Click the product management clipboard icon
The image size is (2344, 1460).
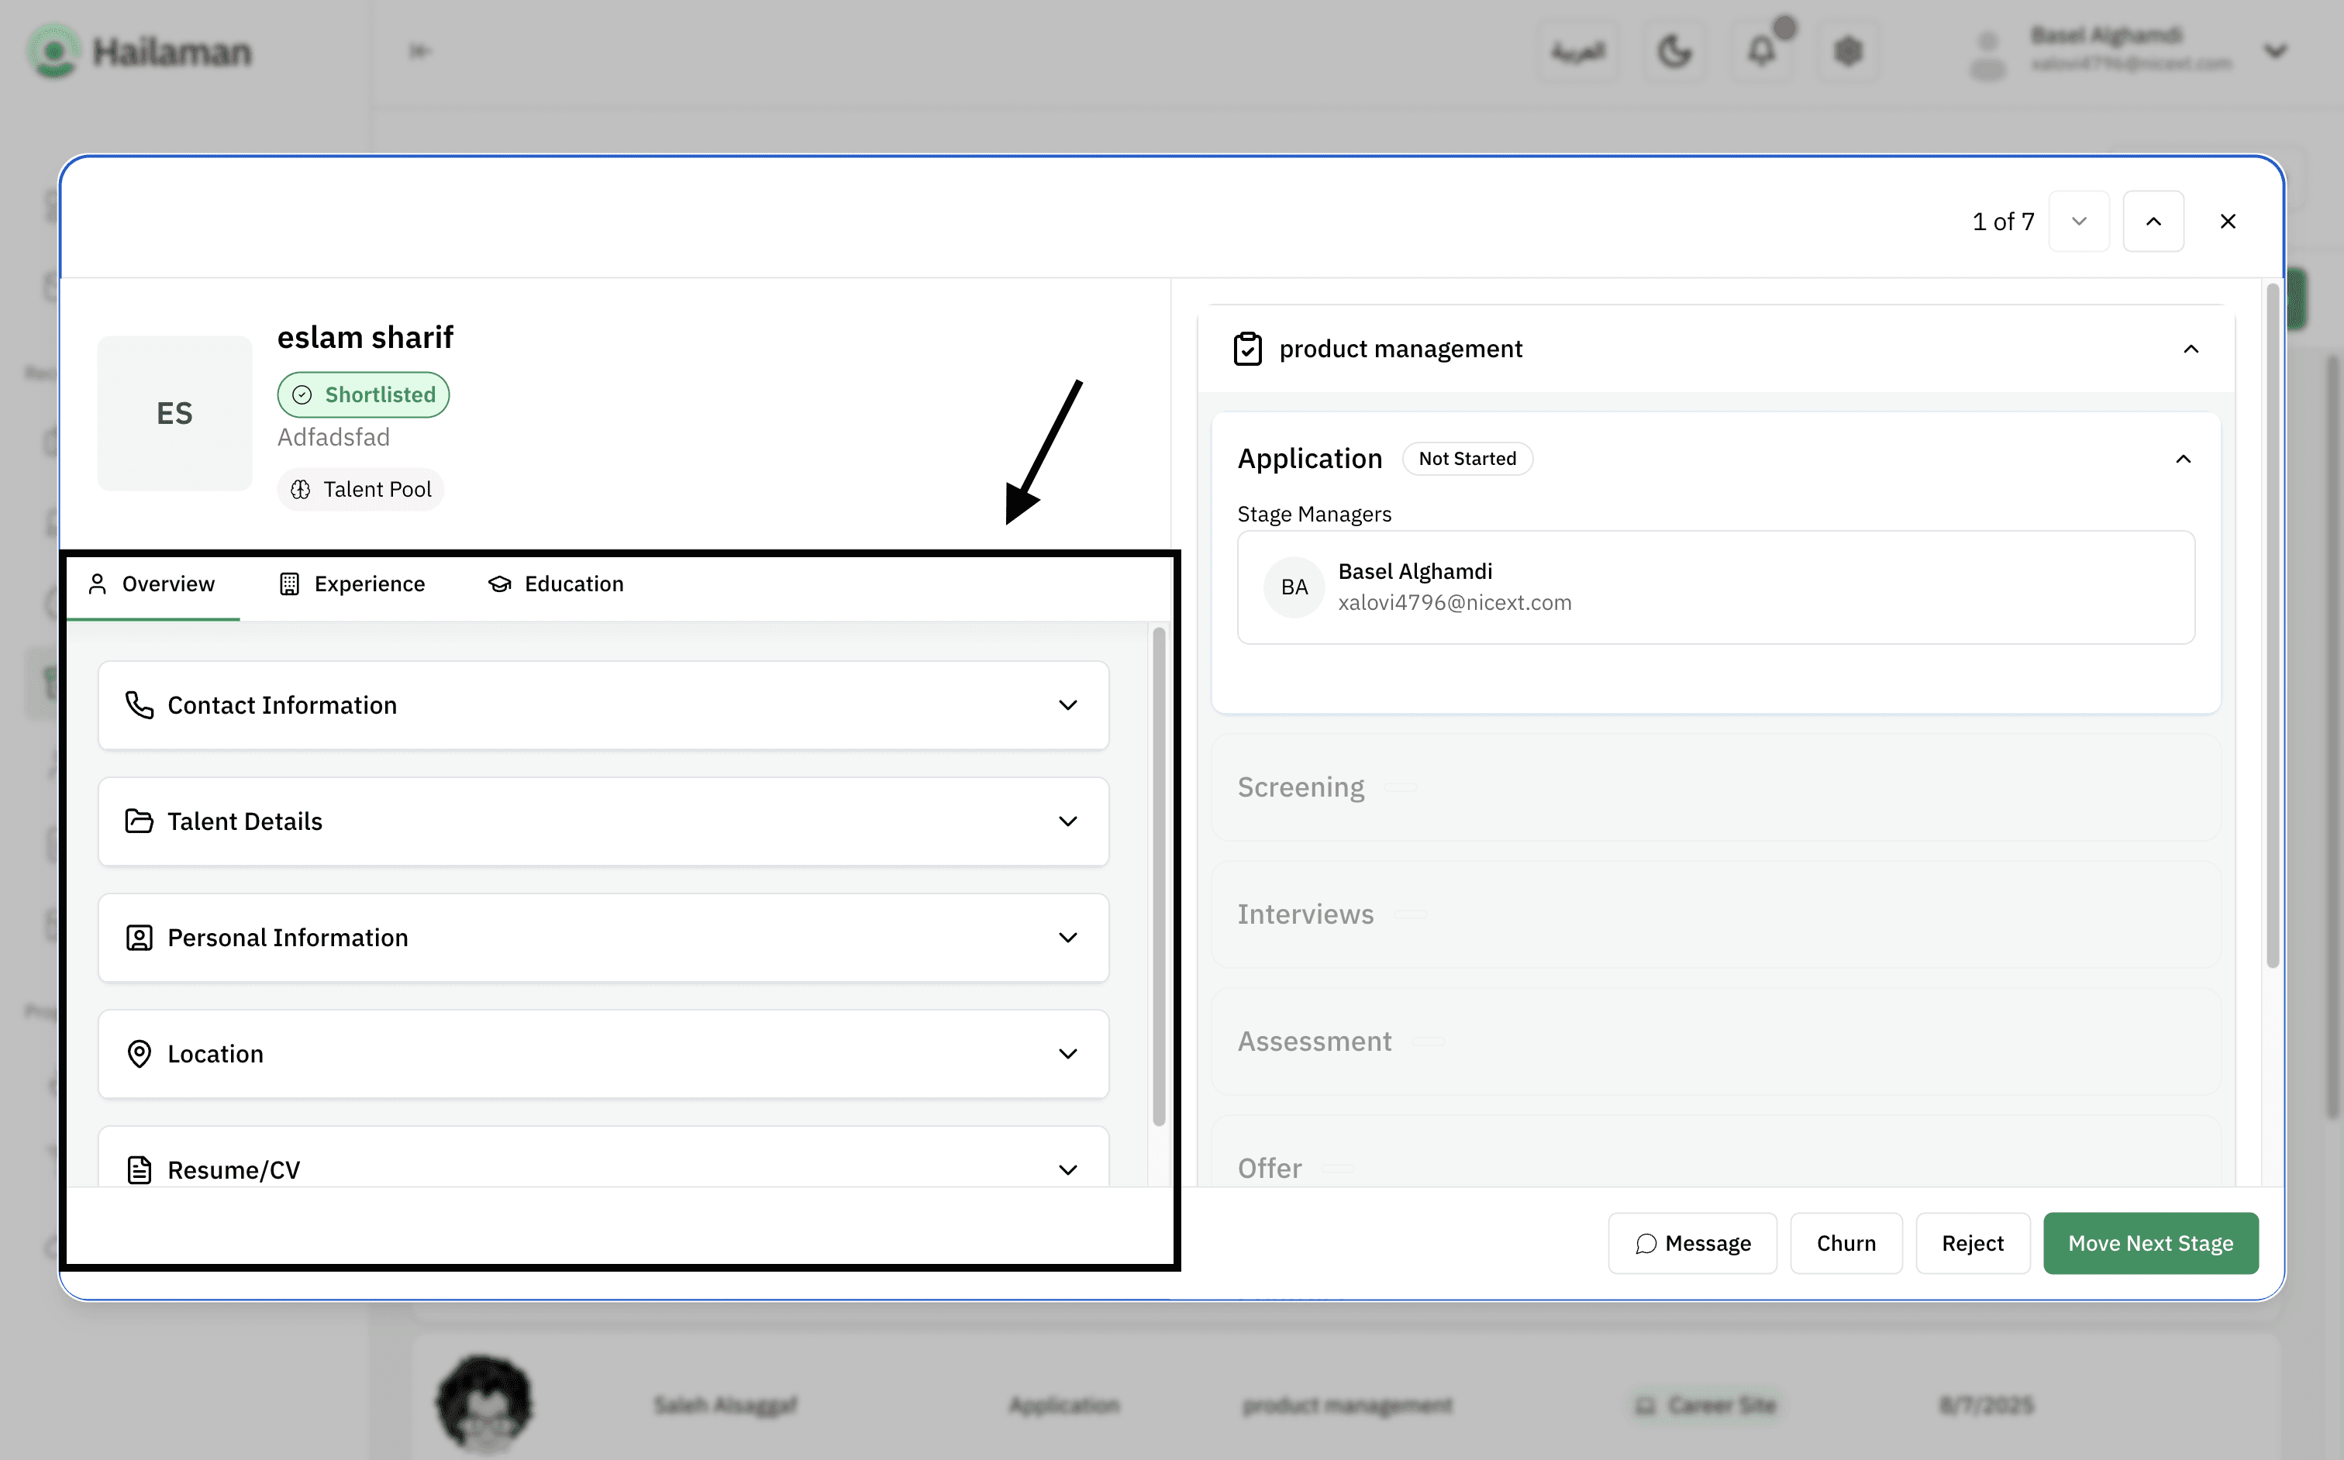tap(1247, 349)
